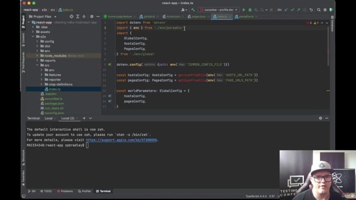
Task: Go to next highlighted error arrow
Action: 327,23
